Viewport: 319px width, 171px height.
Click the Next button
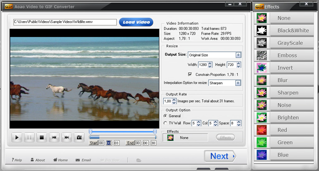tap(220, 156)
